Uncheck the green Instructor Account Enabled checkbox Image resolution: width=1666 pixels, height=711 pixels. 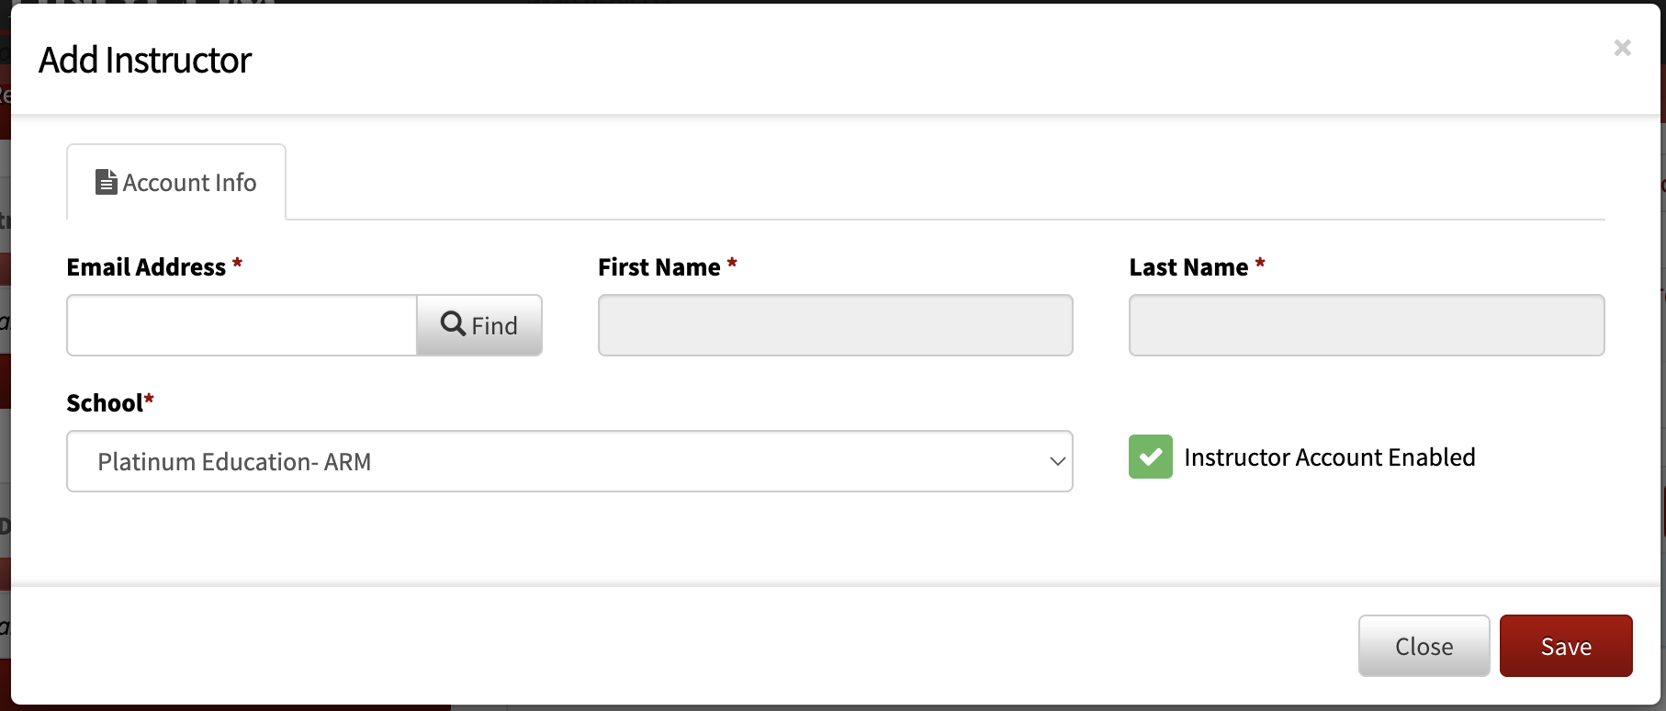[1150, 457]
